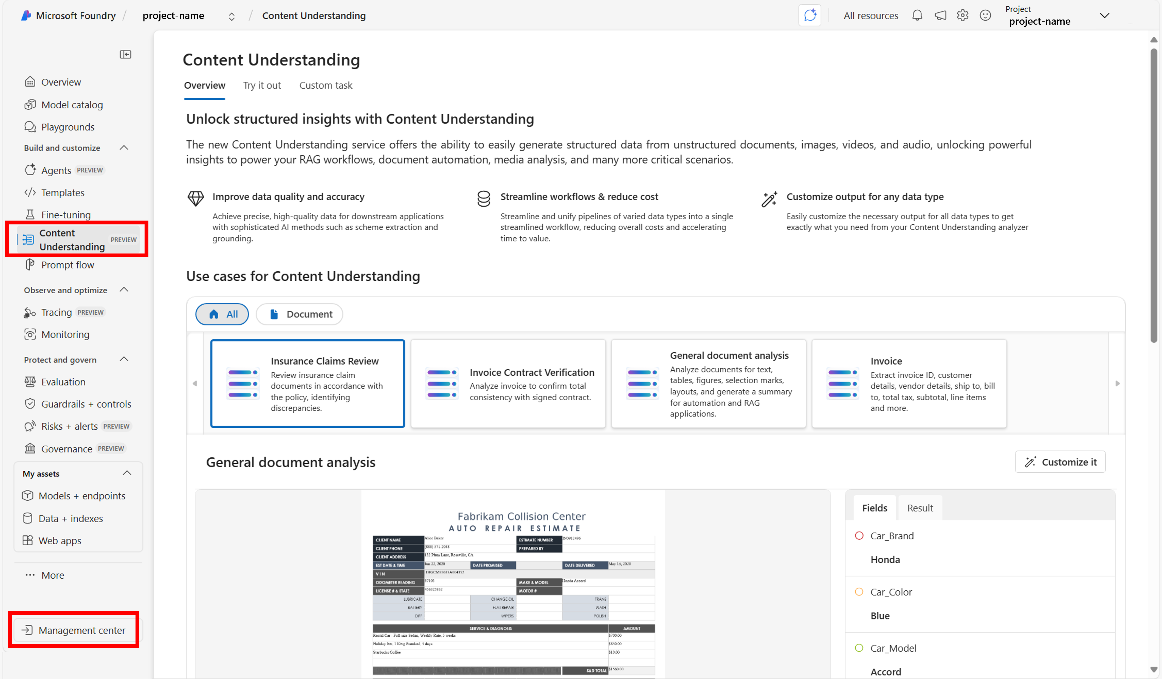Click the megaphone announcements icon
The image size is (1162, 679).
tap(940, 16)
